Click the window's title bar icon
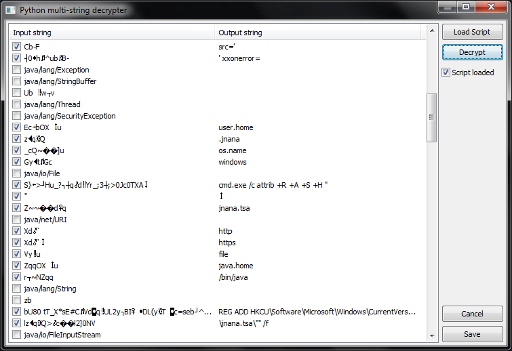Viewport: 512px width, 351px height. point(10,10)
